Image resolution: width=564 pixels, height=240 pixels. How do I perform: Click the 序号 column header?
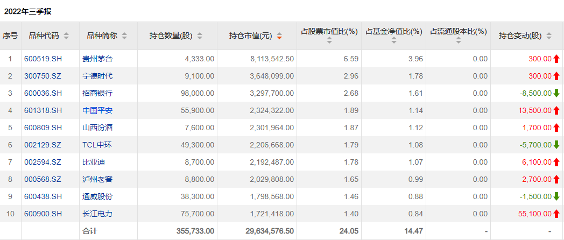click(x=10, y=36)
